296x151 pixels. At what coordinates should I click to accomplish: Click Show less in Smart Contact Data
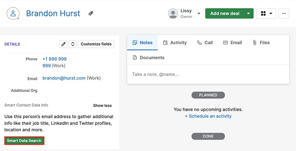102,105
